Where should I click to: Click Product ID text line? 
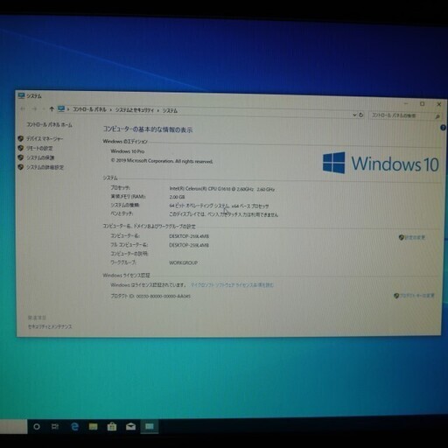coord(150,296)
